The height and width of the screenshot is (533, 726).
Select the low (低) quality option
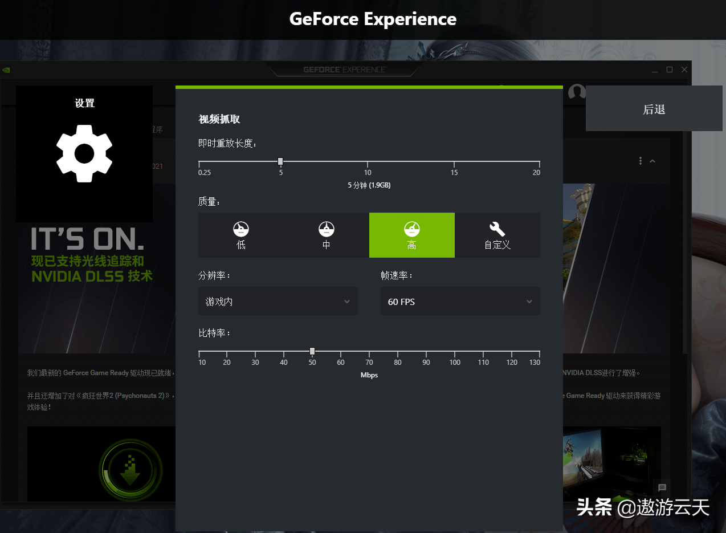241,235
